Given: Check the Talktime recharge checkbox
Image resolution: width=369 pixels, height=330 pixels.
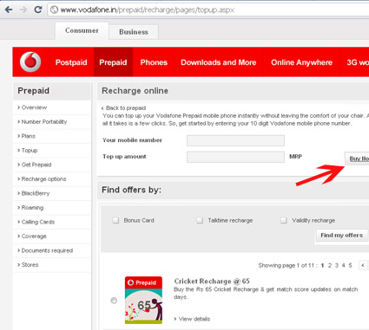Looking at the screenshot, I should tap(200, 220).
